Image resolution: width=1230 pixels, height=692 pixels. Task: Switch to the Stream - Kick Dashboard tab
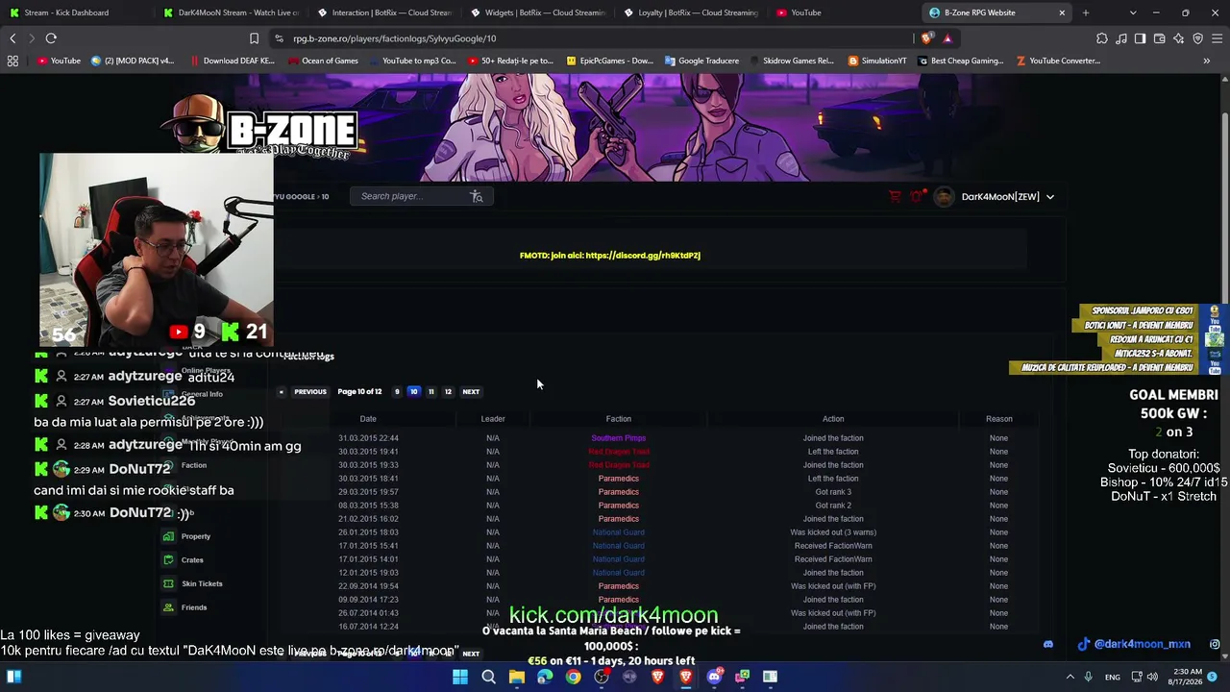pos(77,12)
